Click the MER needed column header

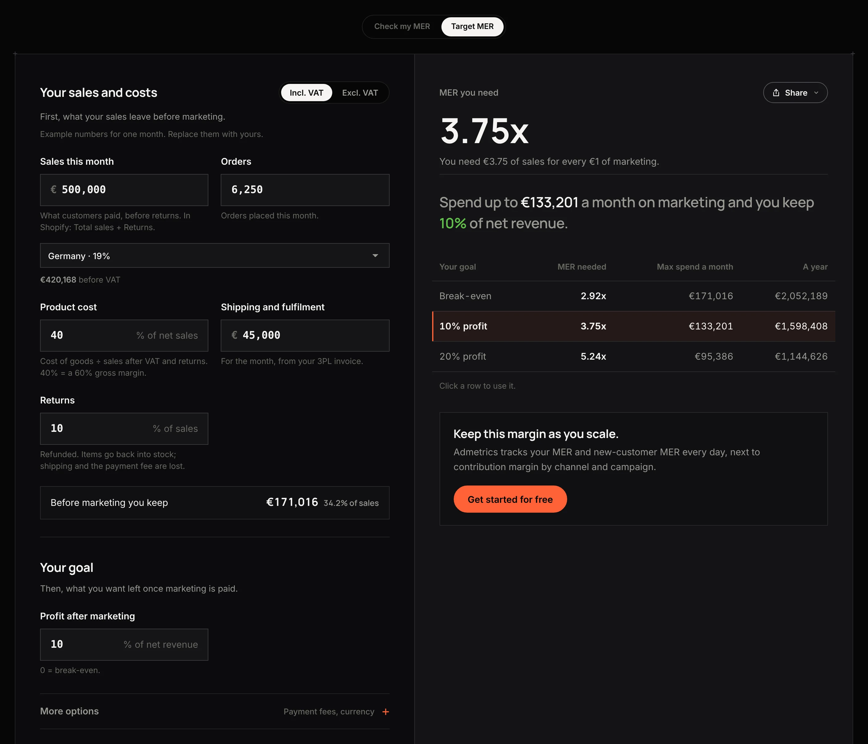581,267
